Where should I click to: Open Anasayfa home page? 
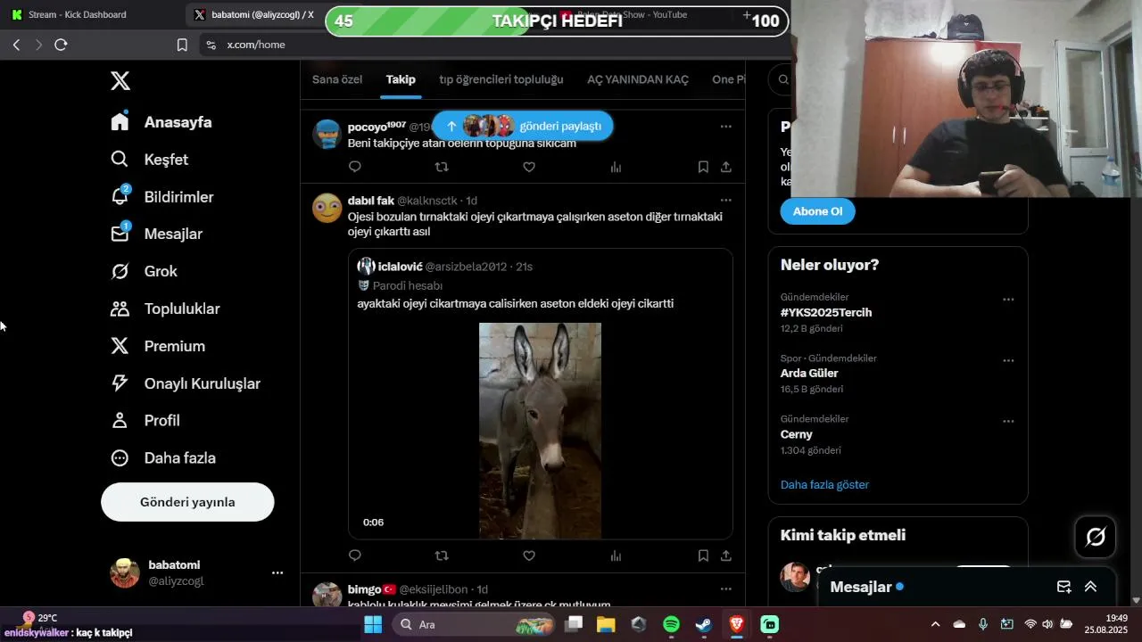pyautogui.click(x=161, y=122)
